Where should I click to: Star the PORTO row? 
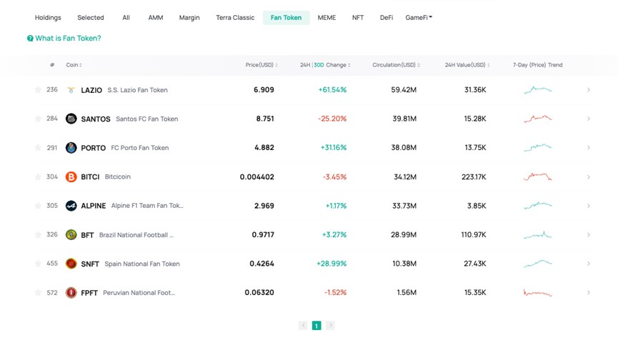coord(38,147)
